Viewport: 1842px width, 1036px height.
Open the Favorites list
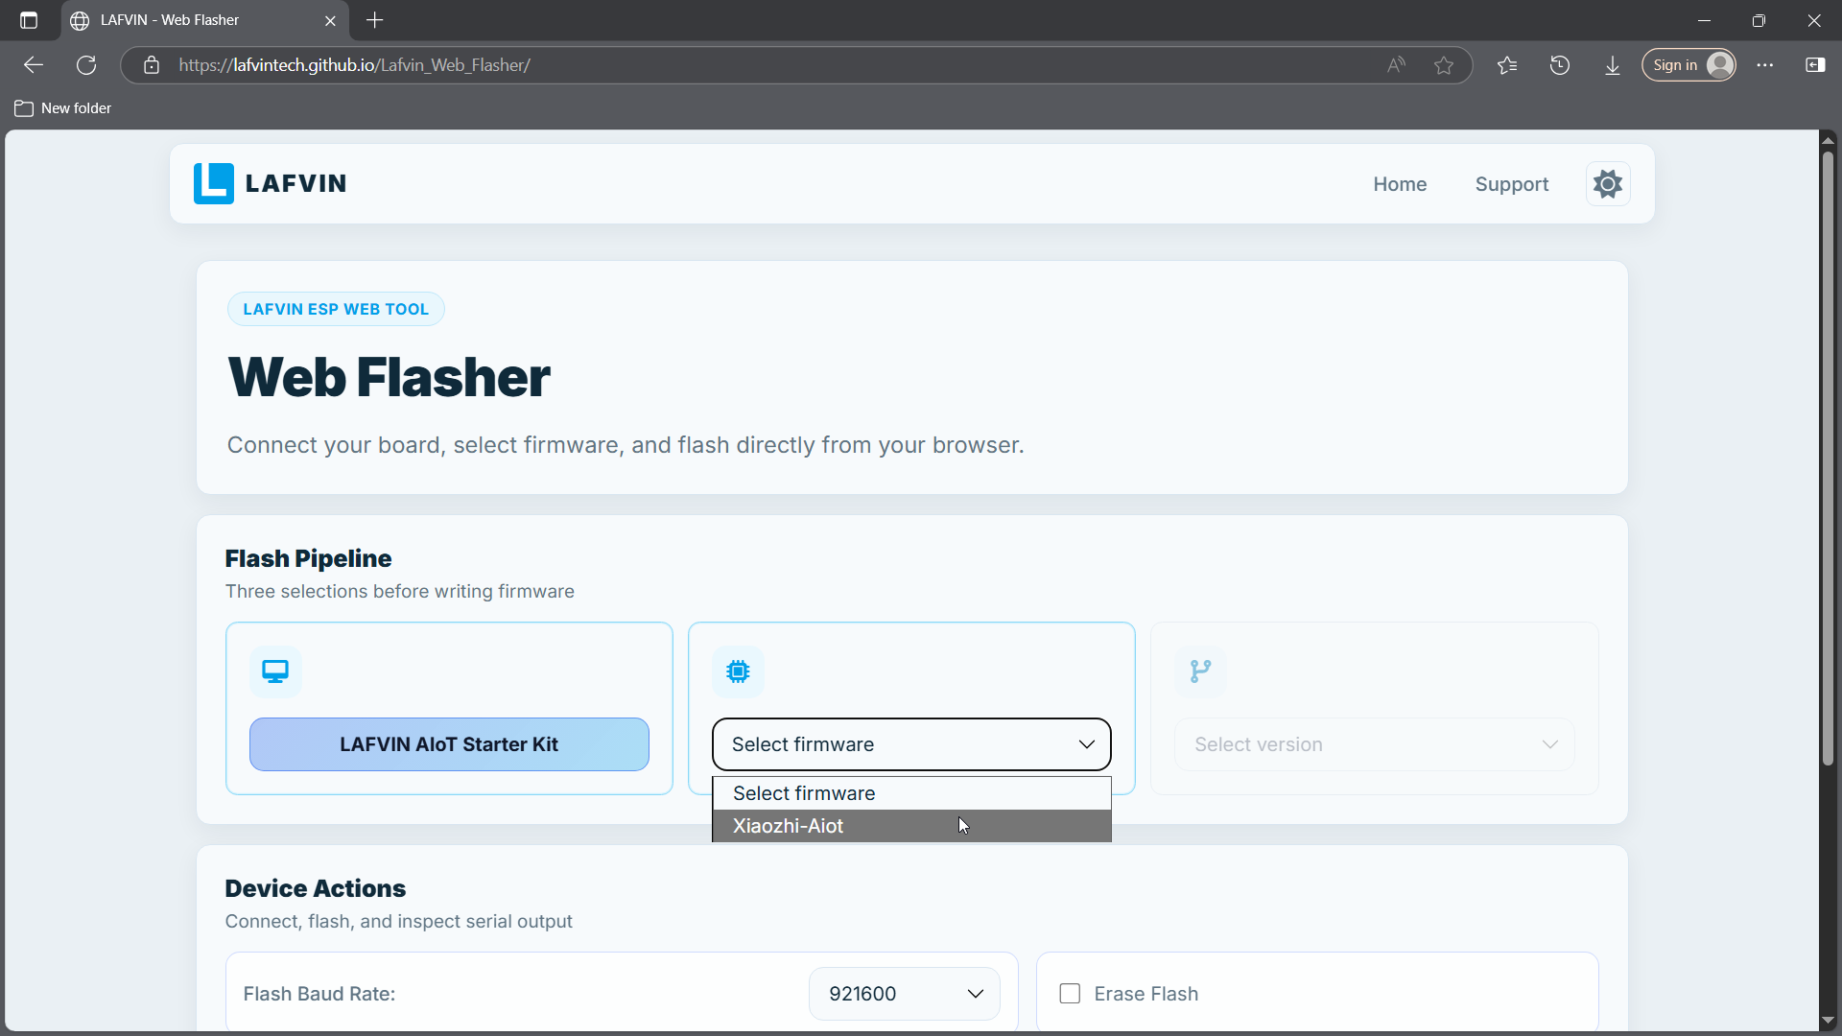(1507, 65)
